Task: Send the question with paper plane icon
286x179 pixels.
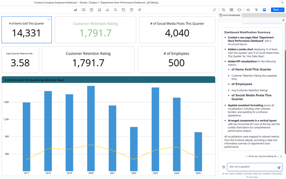Action: coord(278,167)
